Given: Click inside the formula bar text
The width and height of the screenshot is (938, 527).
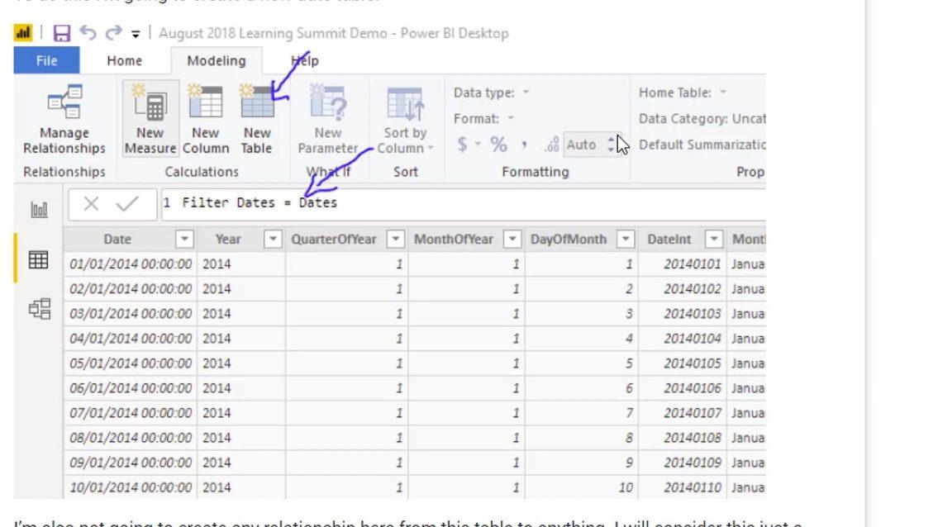Looking at the screenshot, I should point(259,202).
